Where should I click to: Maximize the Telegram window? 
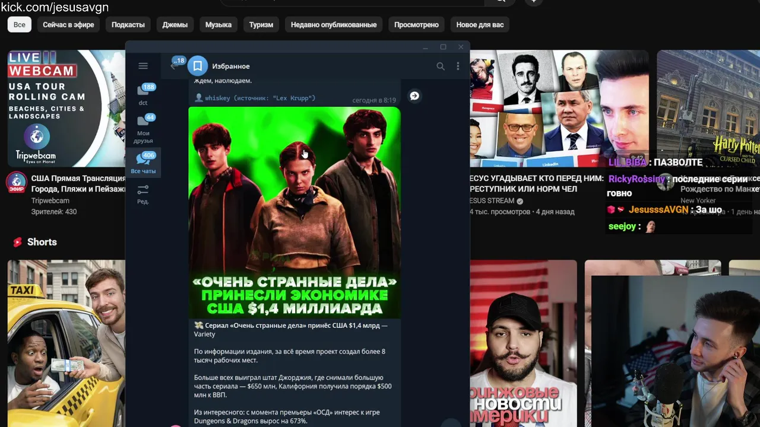click(x=443, y=47)
